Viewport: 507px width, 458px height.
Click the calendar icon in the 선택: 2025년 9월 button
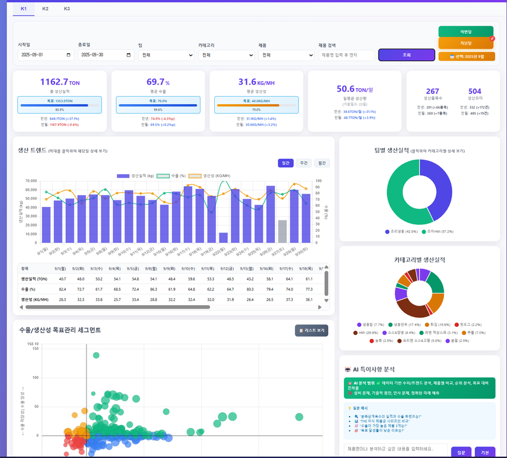click(x=452, y=57)
